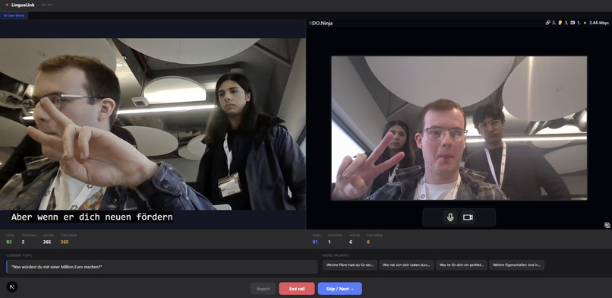Click the green upload arrow bitrate indicator
The width and height of the screenshot is (612, 298).
click(x=585, y=23)
